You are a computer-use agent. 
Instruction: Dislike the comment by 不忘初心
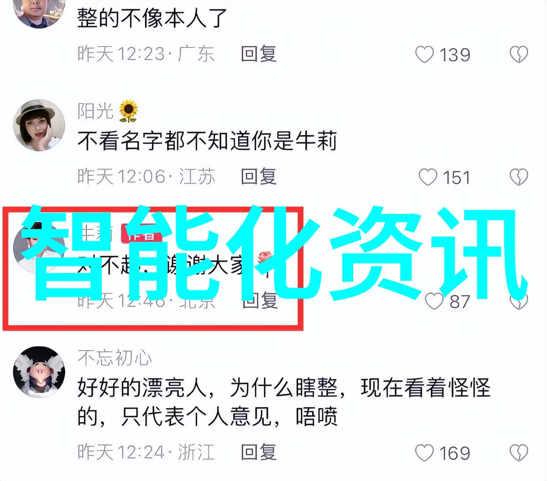click(519, 453)
